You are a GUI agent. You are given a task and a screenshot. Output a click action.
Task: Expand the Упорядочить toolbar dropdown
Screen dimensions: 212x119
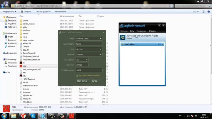9,12
